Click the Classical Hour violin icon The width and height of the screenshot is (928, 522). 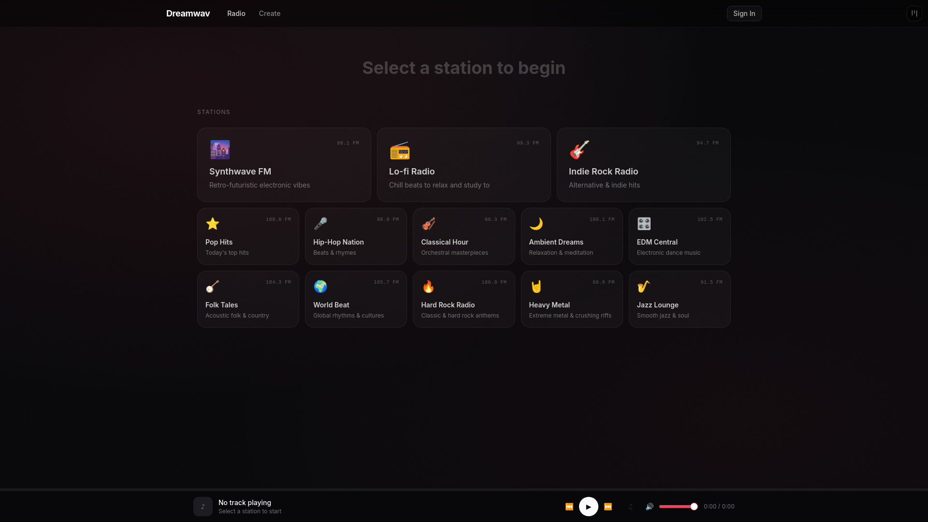[x=428, y=224]
